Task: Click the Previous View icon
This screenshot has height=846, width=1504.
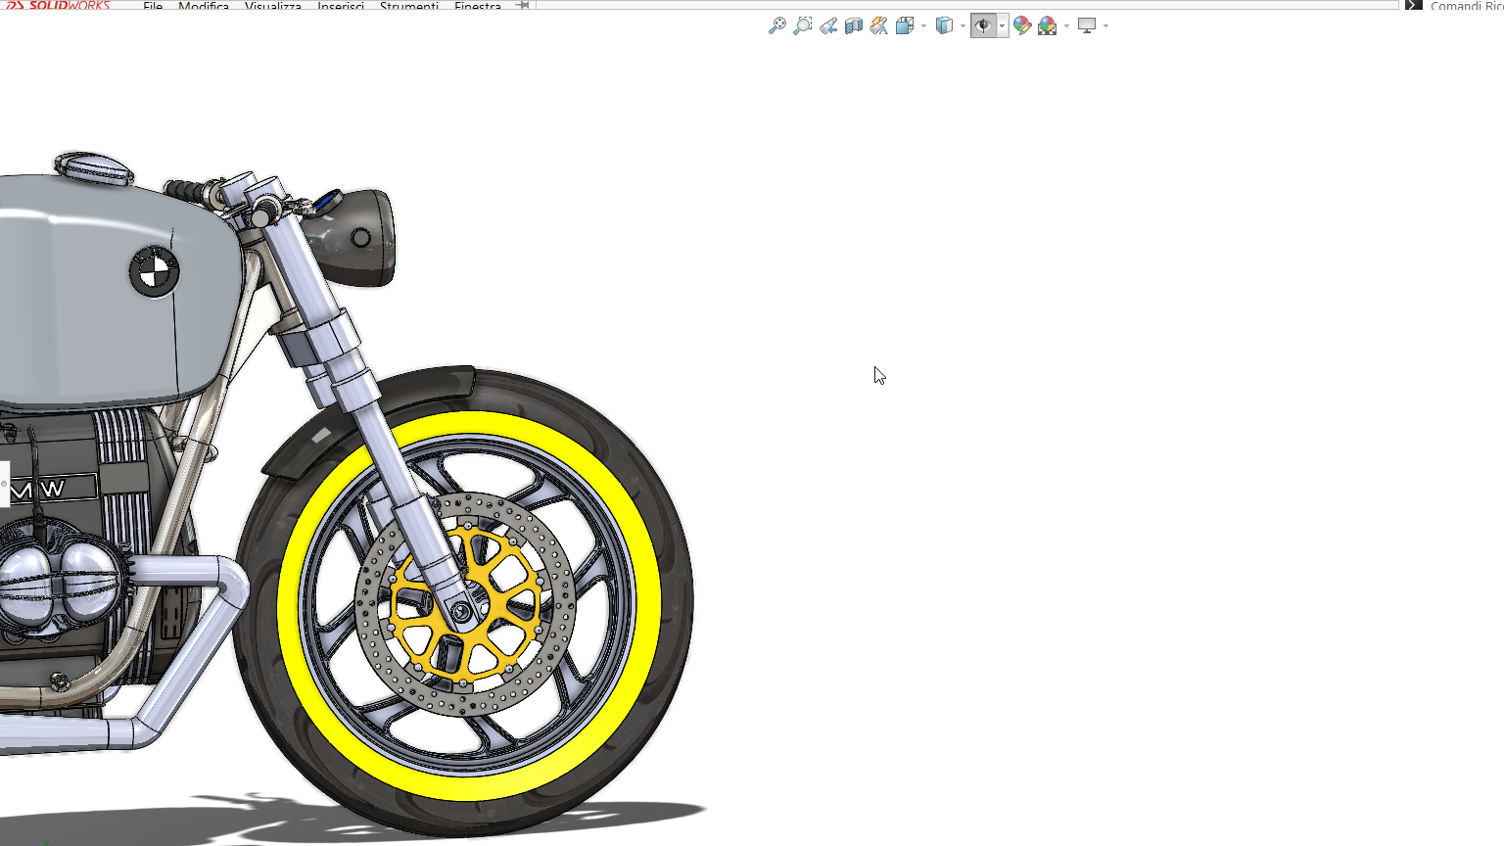Action: [x=828, y=25]
